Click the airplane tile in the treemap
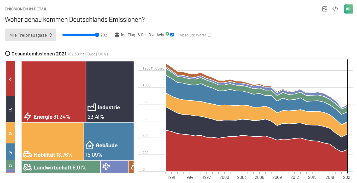This screenshot has width=357, height=183. (x=114, y=167)
